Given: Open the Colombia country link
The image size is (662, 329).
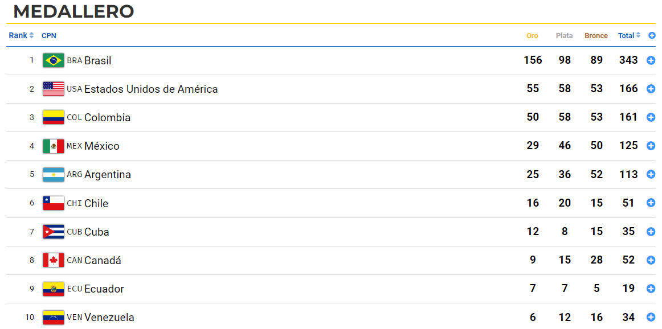Looking at the screenshot, I should 107,118.
